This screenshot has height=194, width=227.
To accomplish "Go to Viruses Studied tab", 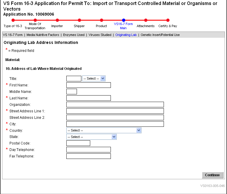I will (100, 35).
